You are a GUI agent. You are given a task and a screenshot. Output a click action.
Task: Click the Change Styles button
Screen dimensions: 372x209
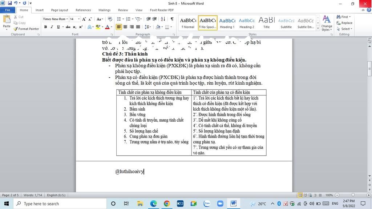coord(327,23)
